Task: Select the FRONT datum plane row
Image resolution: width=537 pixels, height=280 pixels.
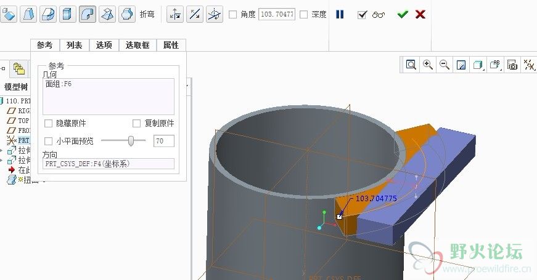Action: (19, 130)
